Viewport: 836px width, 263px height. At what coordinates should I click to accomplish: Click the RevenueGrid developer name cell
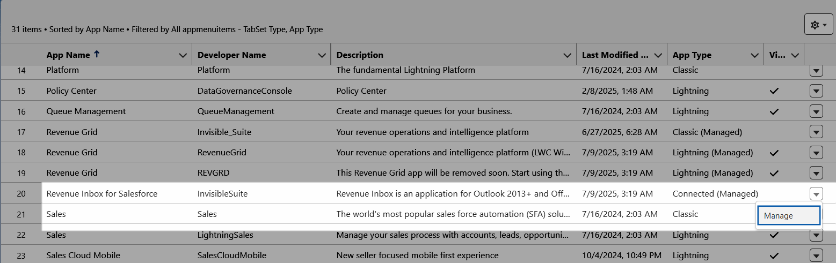[222, 153]
